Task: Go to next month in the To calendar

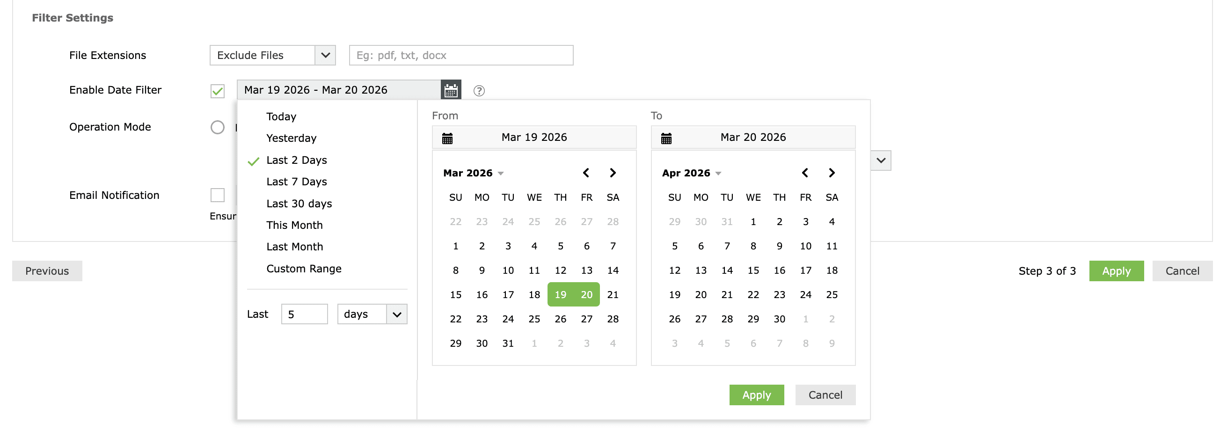Action: pyautogui.click(x=832, y=173)
